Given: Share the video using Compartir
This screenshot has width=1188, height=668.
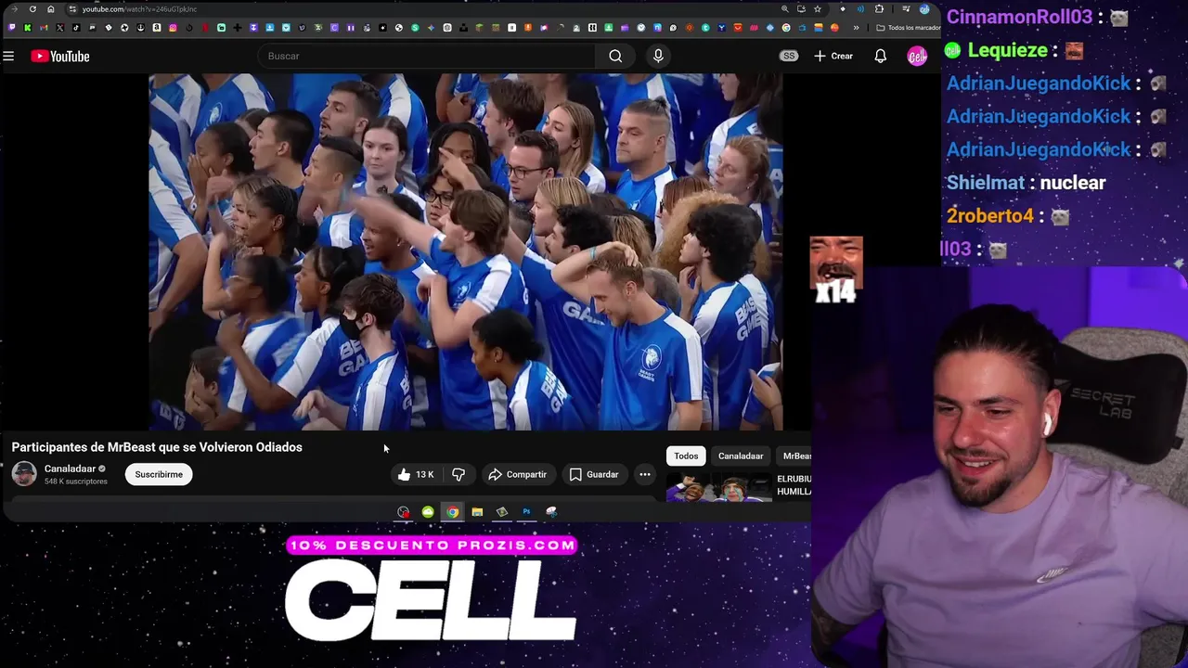Looking at the screenshot, I should (517, 474).
